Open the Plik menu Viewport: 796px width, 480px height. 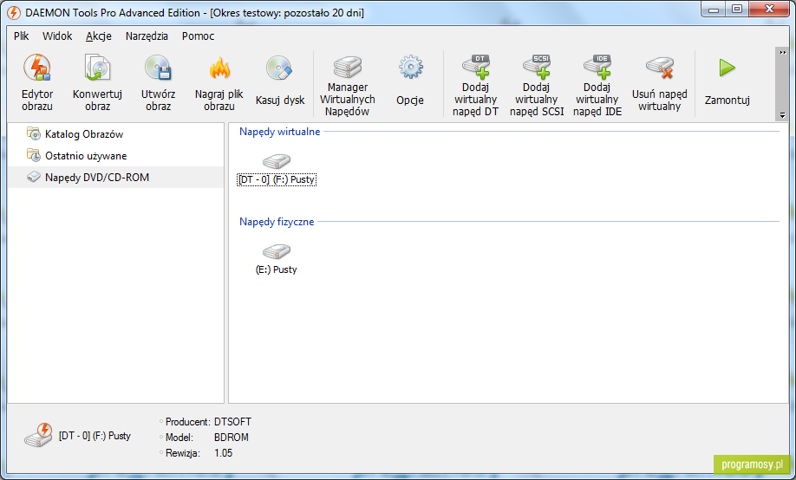coord(22,36)
